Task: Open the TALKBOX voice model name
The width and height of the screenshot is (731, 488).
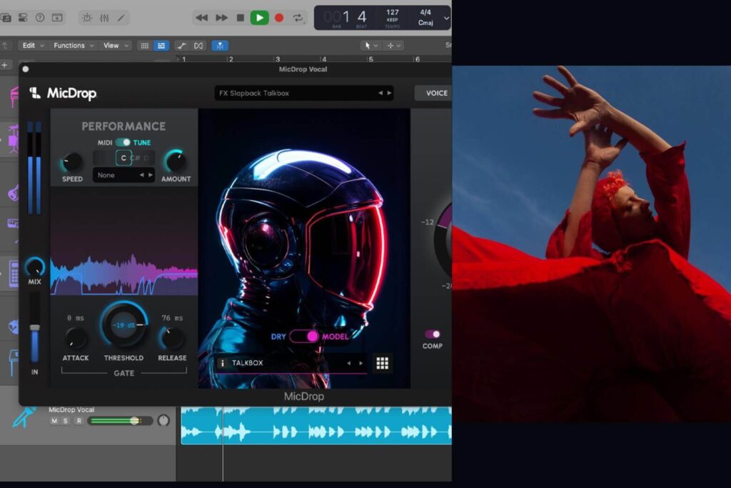Action: pyautogui.click(x=248, y=363)
